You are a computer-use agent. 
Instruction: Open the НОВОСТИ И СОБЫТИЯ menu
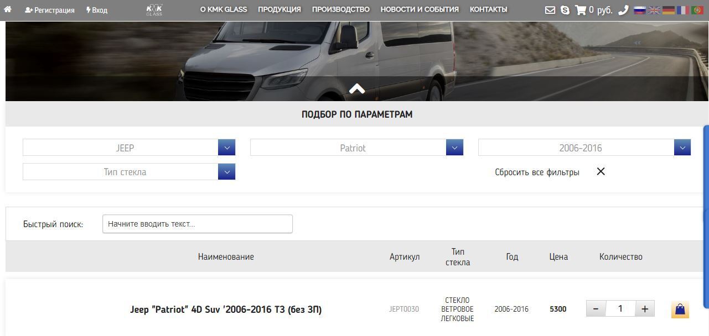(x=420, y=9)
